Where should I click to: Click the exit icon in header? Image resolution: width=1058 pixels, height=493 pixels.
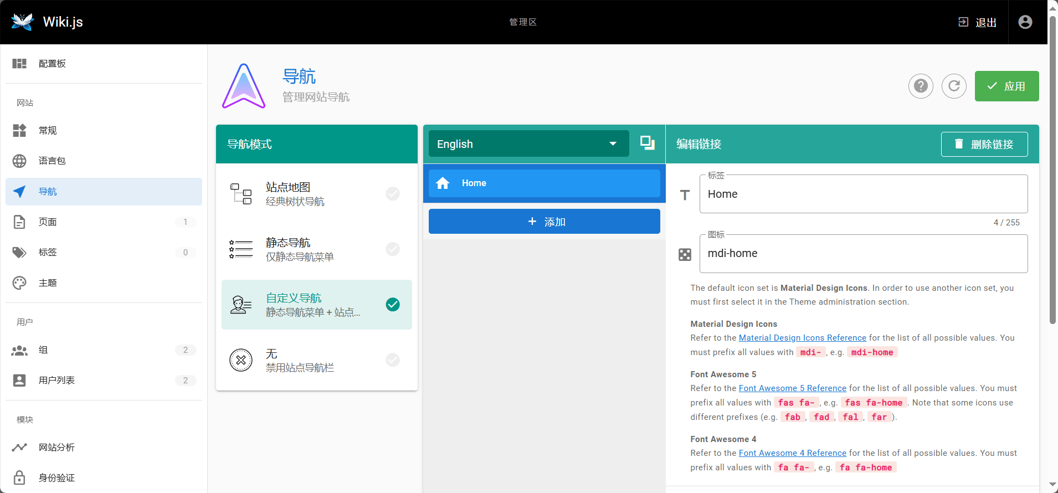click(963, 22)
